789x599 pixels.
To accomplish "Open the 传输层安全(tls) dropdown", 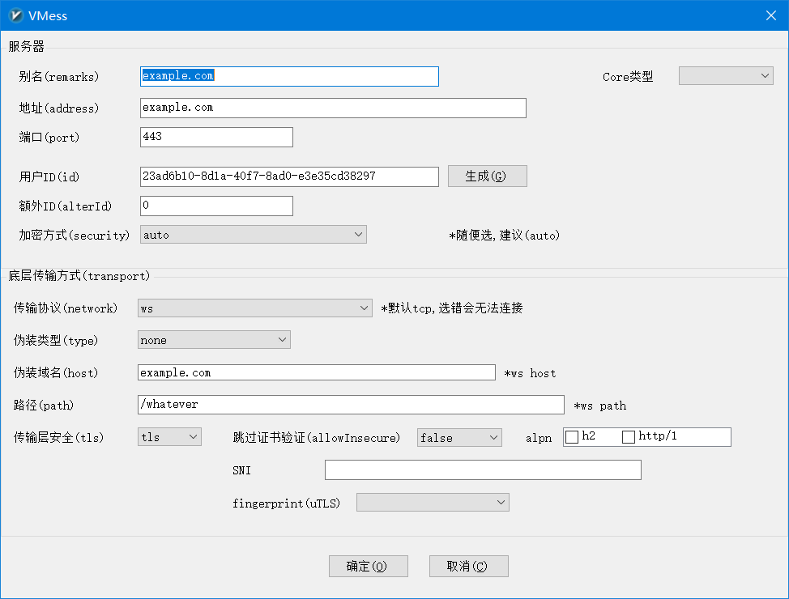I will coord(168,435).
